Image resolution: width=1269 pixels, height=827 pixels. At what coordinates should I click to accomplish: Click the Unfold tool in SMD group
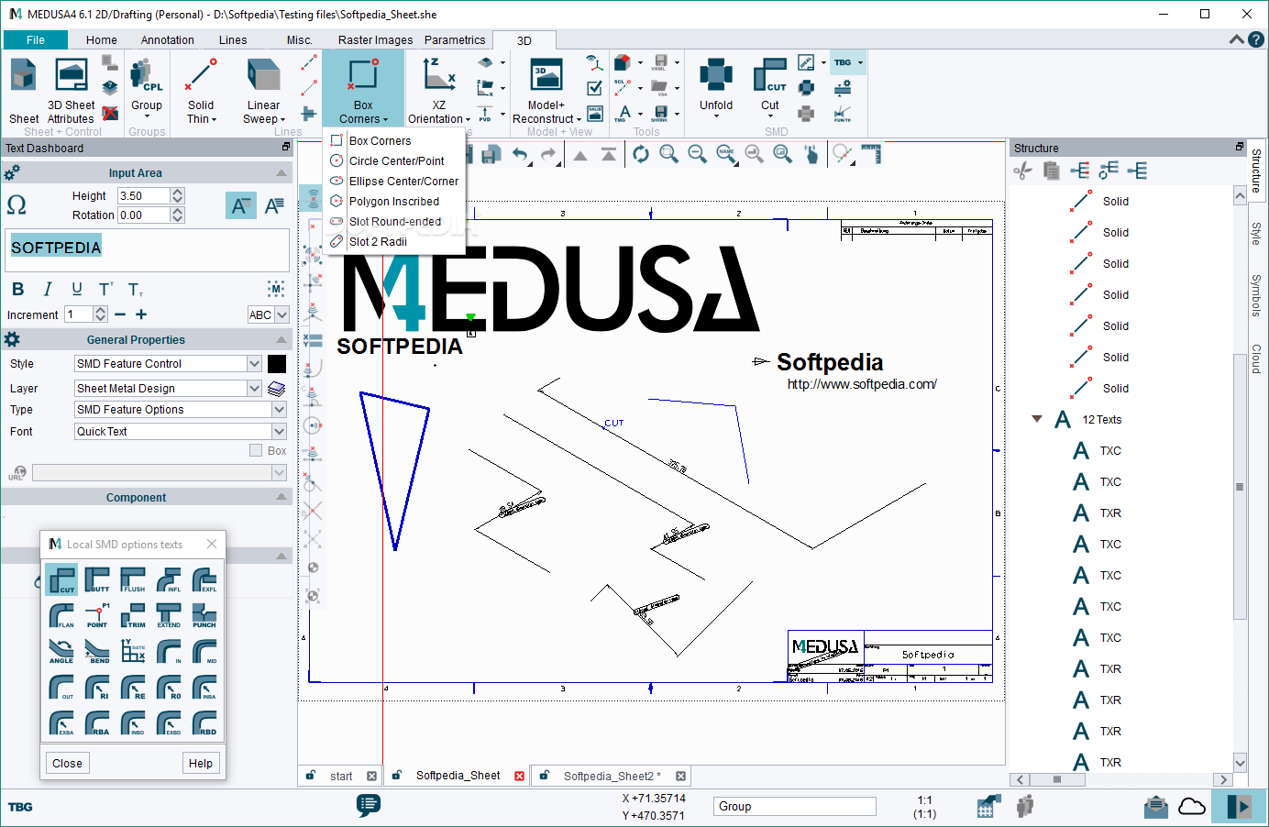[716, 86]
